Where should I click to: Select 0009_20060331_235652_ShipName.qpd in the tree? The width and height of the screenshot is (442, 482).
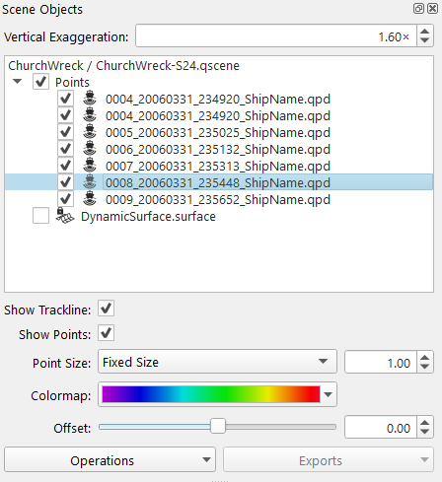click(x=218, y=199)
